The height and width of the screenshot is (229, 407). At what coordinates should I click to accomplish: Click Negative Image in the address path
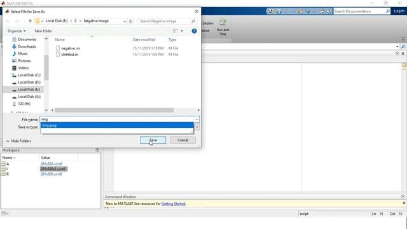[x=96, y=21]
